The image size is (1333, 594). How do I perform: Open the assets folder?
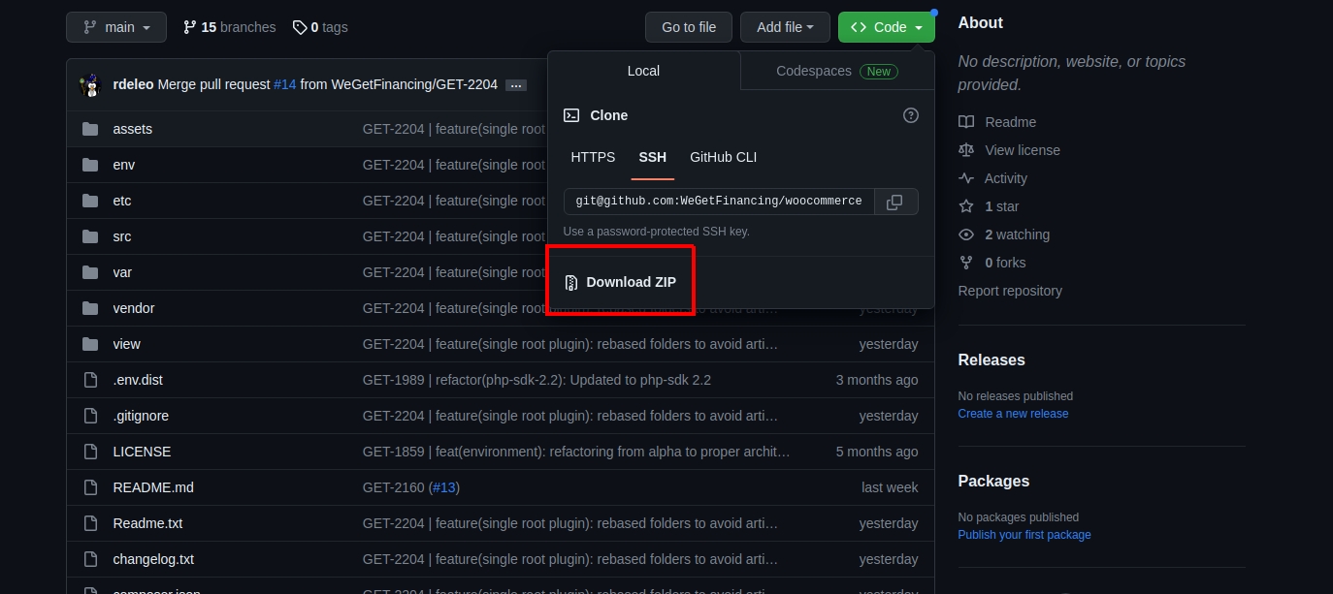132,129
